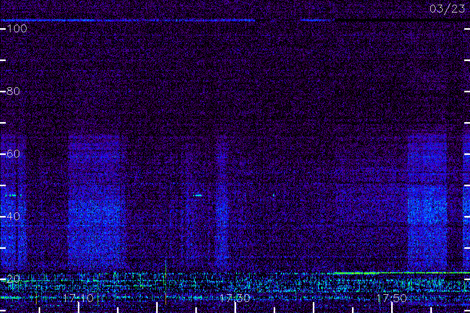470x313 pixels.
Task: Click the 60 frequency axis label
Action: 13,154
